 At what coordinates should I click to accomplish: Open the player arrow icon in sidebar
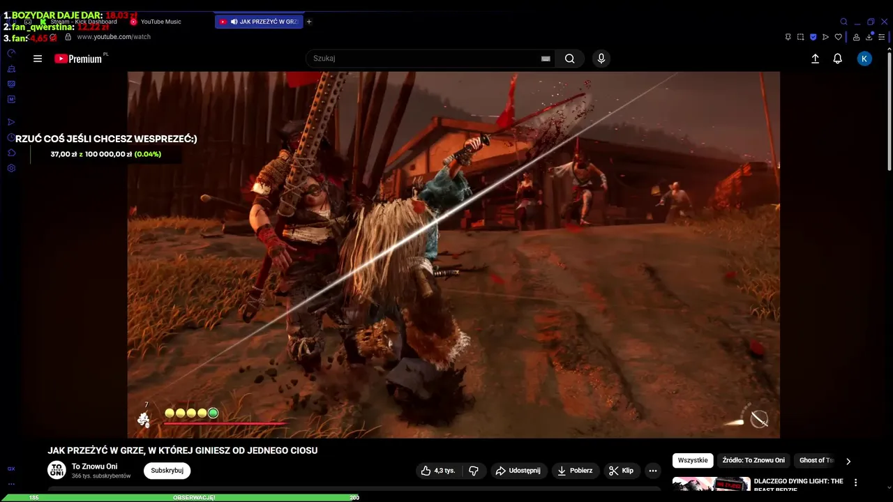tap(11, 122)
